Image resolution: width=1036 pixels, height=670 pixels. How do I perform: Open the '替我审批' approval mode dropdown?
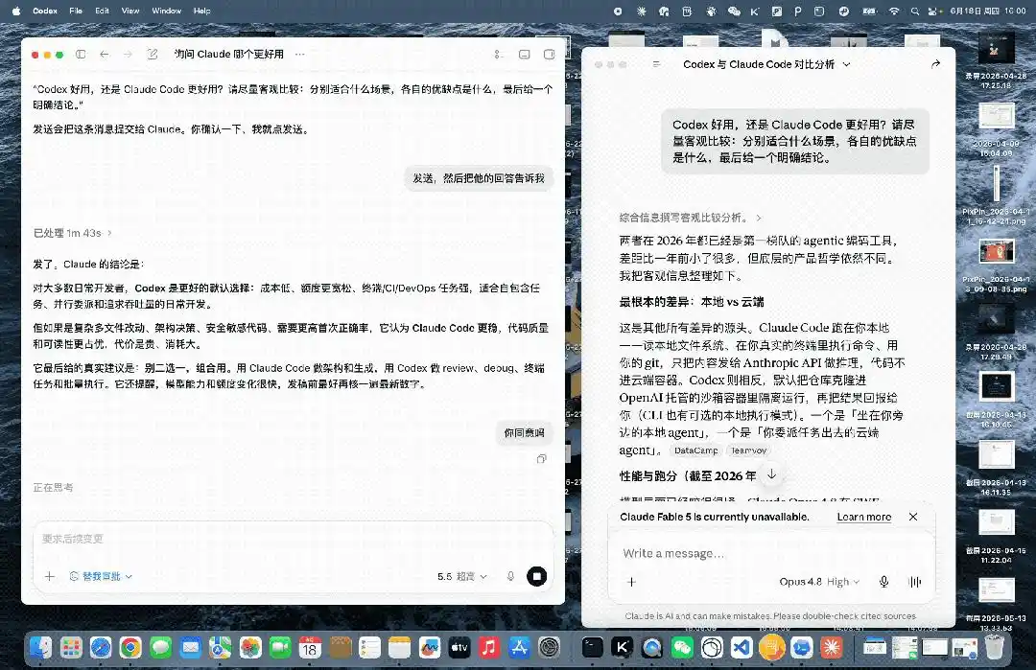click(101, 576)
